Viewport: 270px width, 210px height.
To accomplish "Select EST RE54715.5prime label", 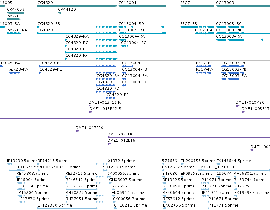I will 53,161.
